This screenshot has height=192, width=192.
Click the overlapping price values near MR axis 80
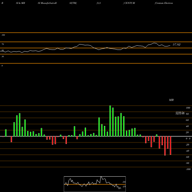[x=180, y=113]
